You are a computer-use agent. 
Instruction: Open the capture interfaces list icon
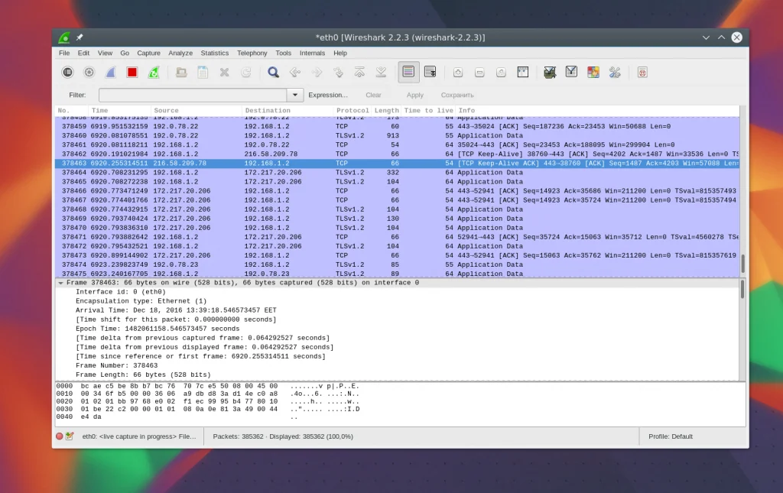tap(68, 72)
